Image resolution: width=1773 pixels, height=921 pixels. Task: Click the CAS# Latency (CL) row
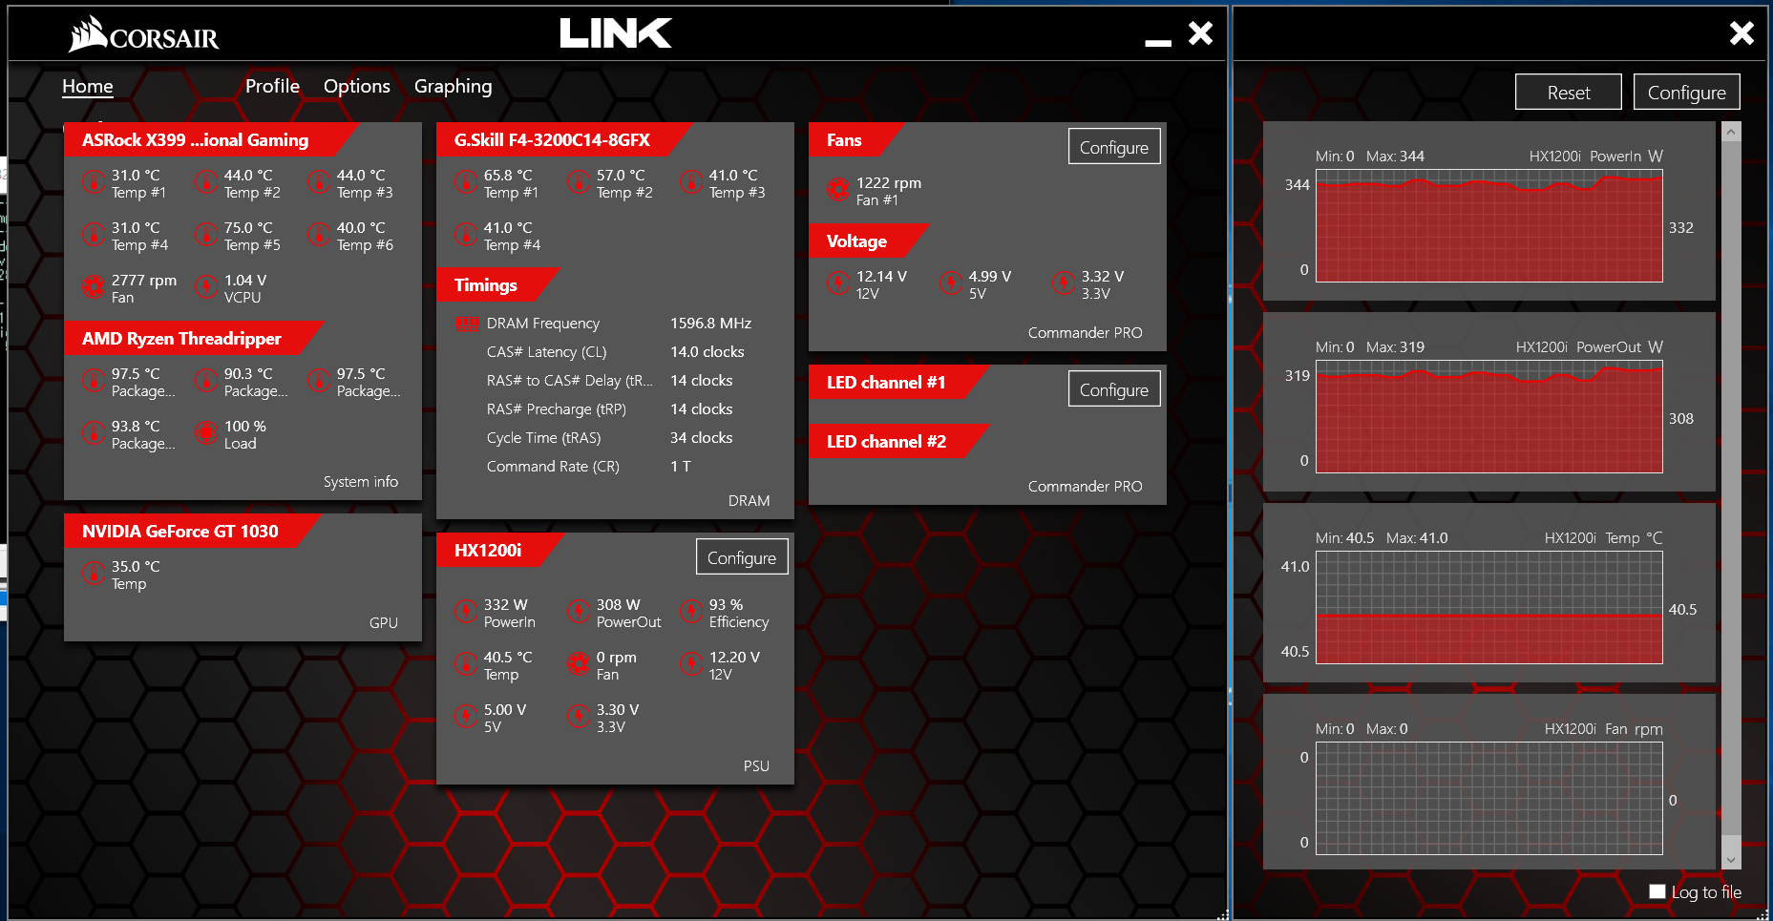[x=615, y=352]
